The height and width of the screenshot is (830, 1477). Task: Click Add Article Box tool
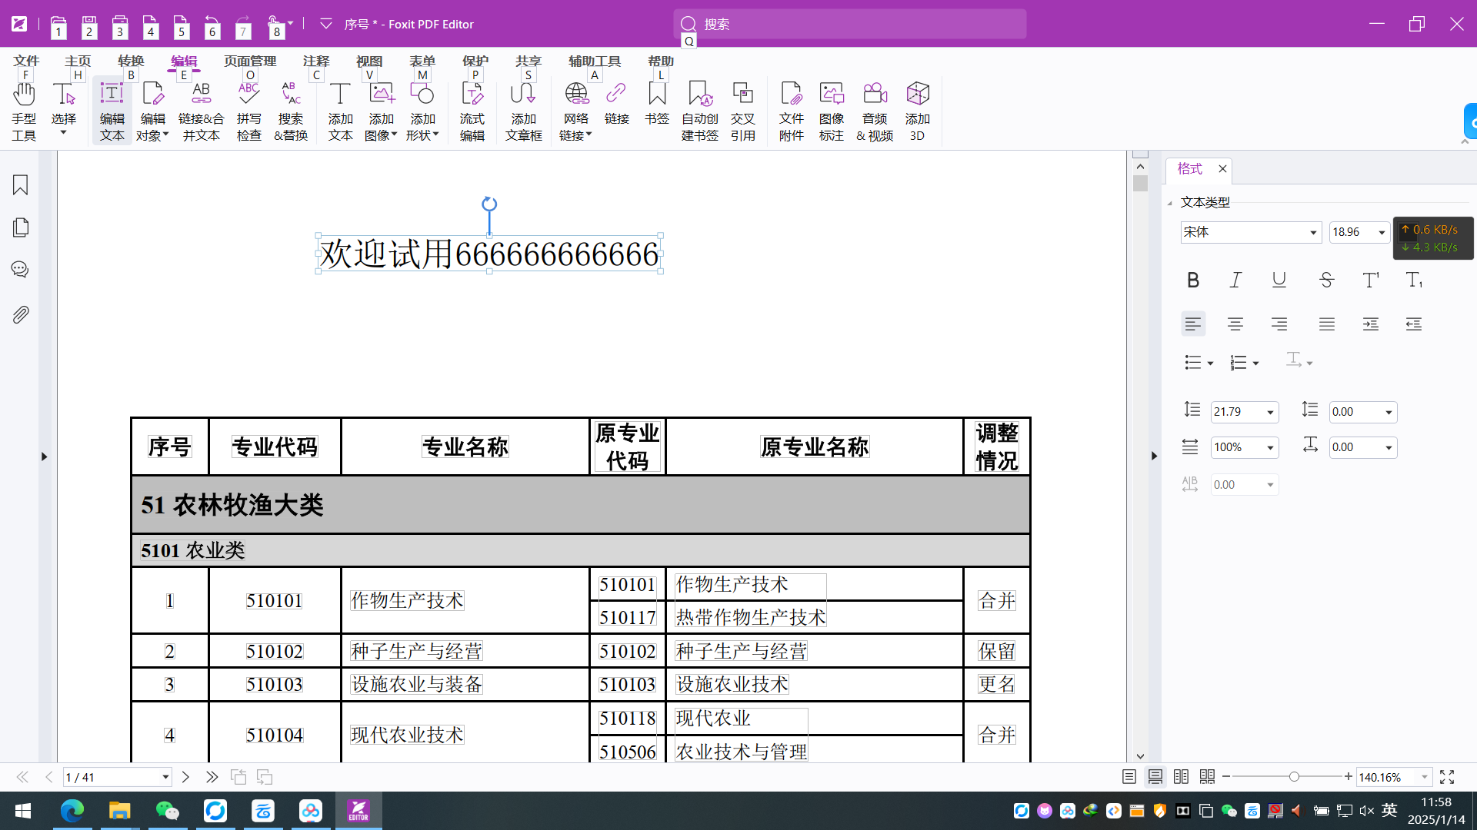(x=524, y=112)
